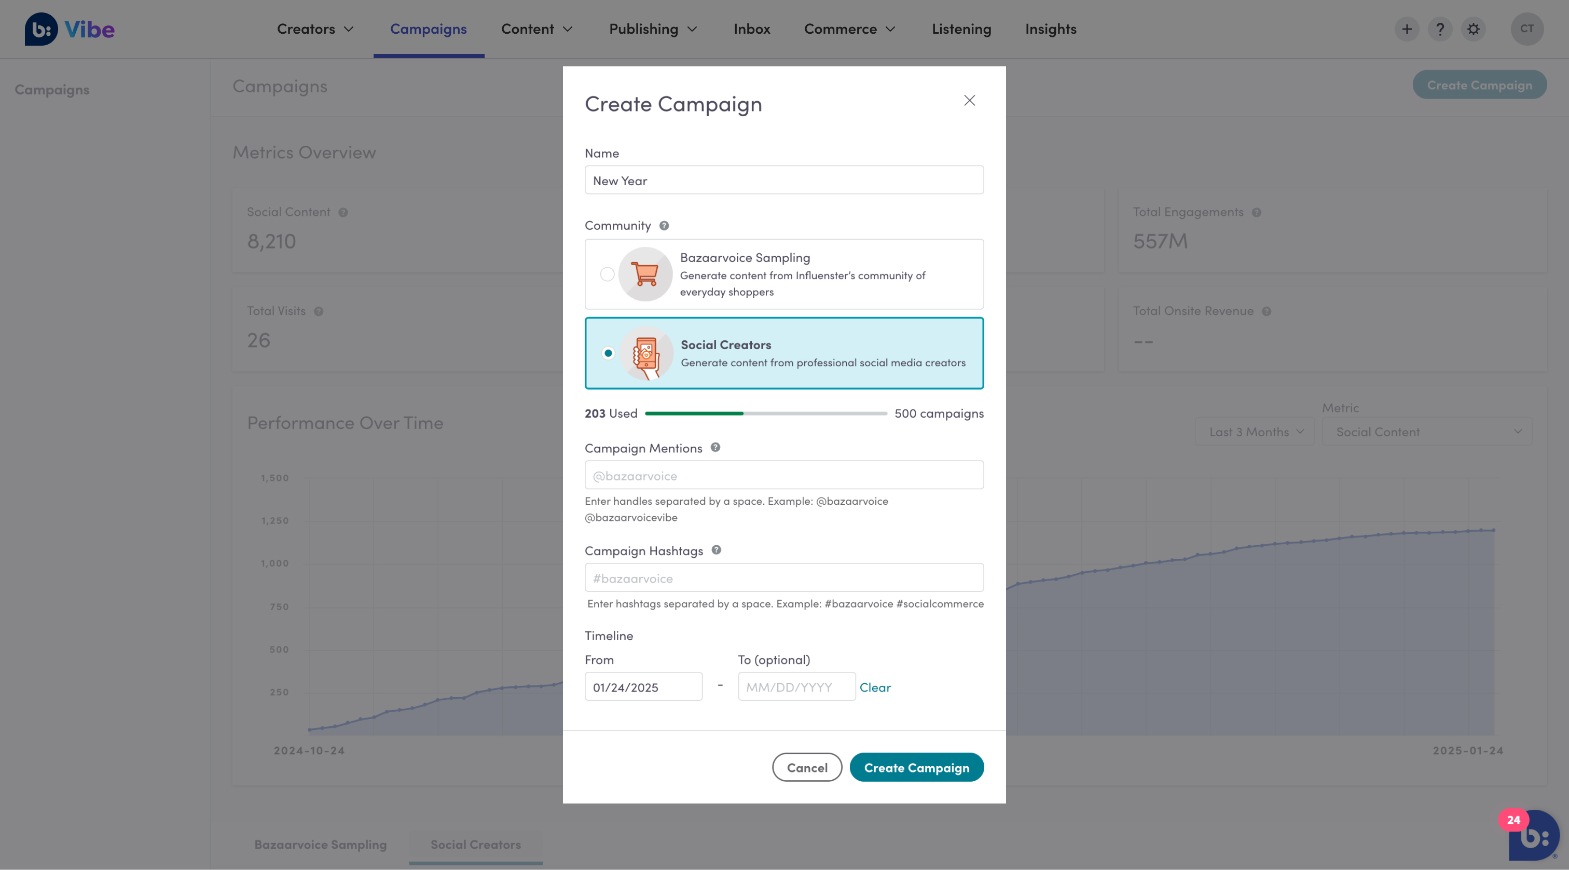Click the Campaign Mentions input field
The width and height of the screenshot is (1569, 870).
pyautogui.click(x=784, y=475)
